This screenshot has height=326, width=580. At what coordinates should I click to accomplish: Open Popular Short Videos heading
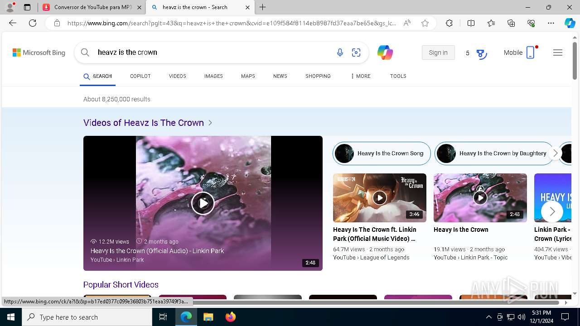coord(121,285)
